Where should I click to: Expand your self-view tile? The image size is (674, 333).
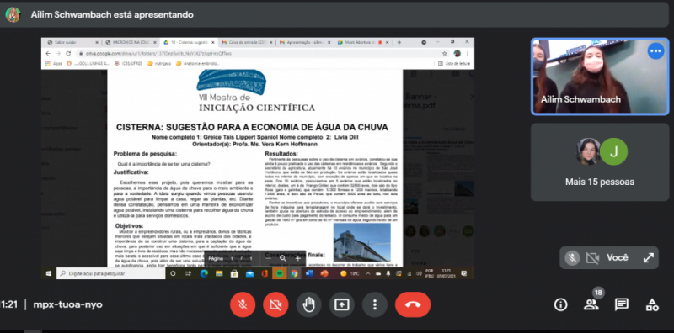click(648, 258)
